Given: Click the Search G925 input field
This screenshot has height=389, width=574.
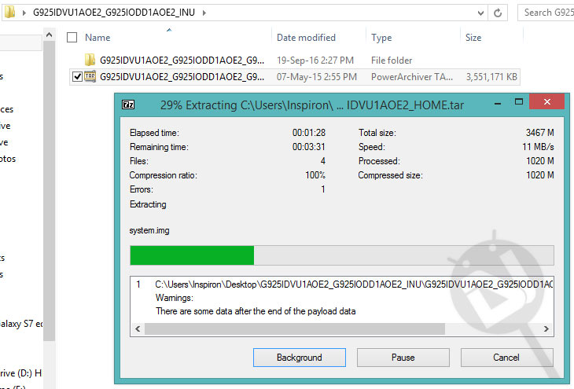Looking at the screenshot, I should 546,13.
